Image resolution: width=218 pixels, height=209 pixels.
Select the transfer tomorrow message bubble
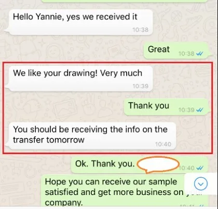90,136
